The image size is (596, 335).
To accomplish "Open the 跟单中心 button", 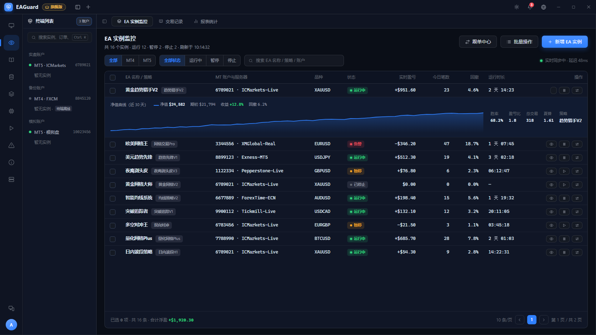I will point(478,42).
